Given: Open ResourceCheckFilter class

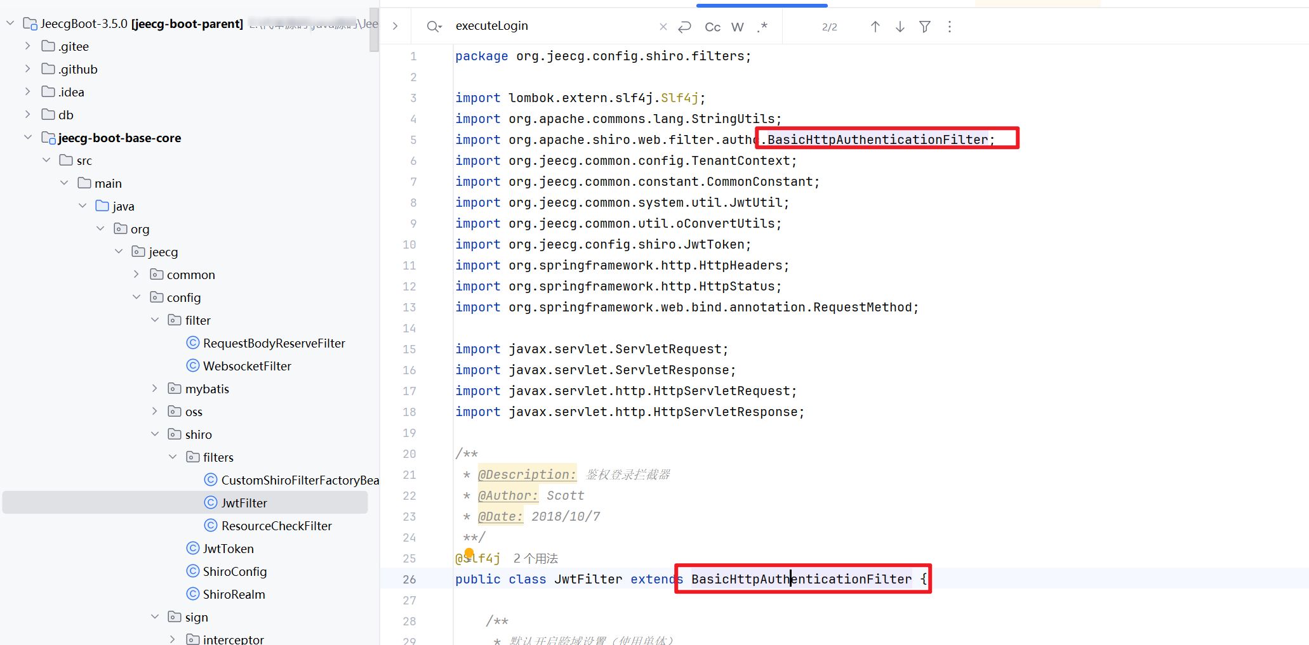Looking at the screenshot, I should [x=276, y=526].
